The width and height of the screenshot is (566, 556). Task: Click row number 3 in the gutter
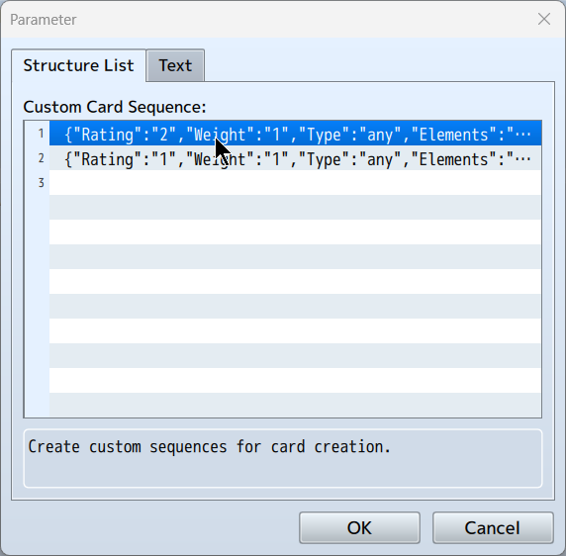[x=41, y=183]
